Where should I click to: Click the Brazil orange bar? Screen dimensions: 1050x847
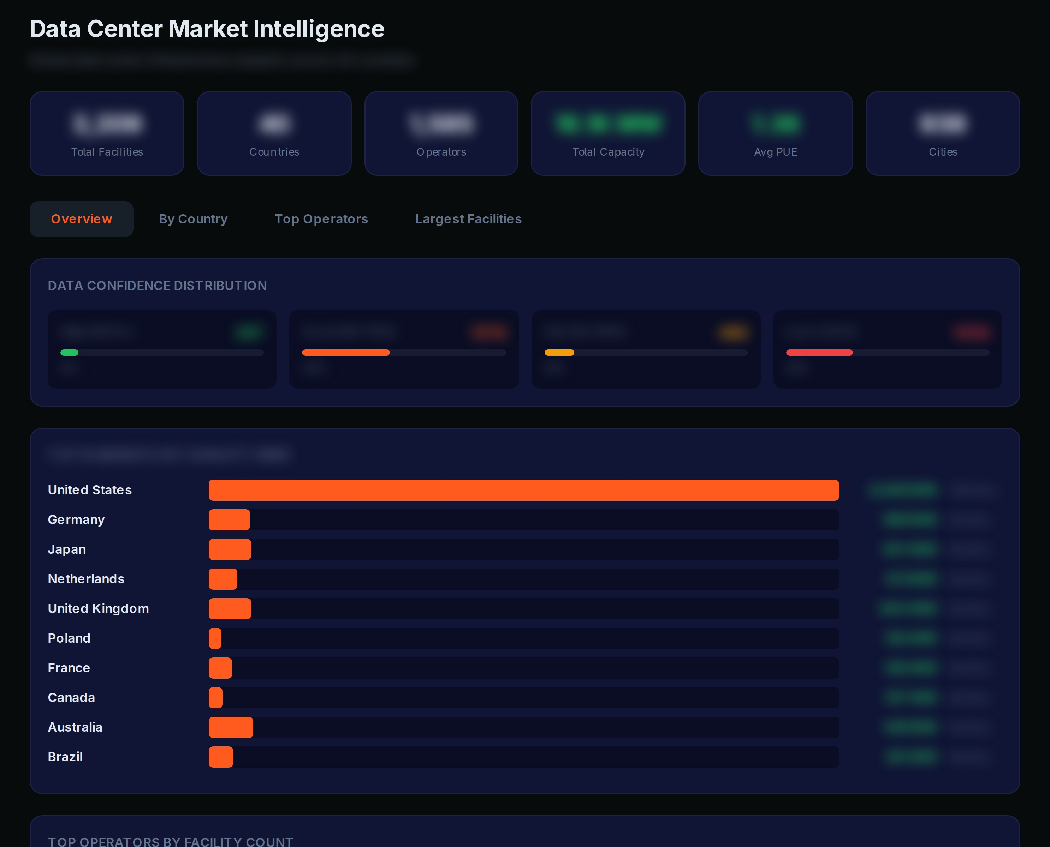click(x=221, y=757)
